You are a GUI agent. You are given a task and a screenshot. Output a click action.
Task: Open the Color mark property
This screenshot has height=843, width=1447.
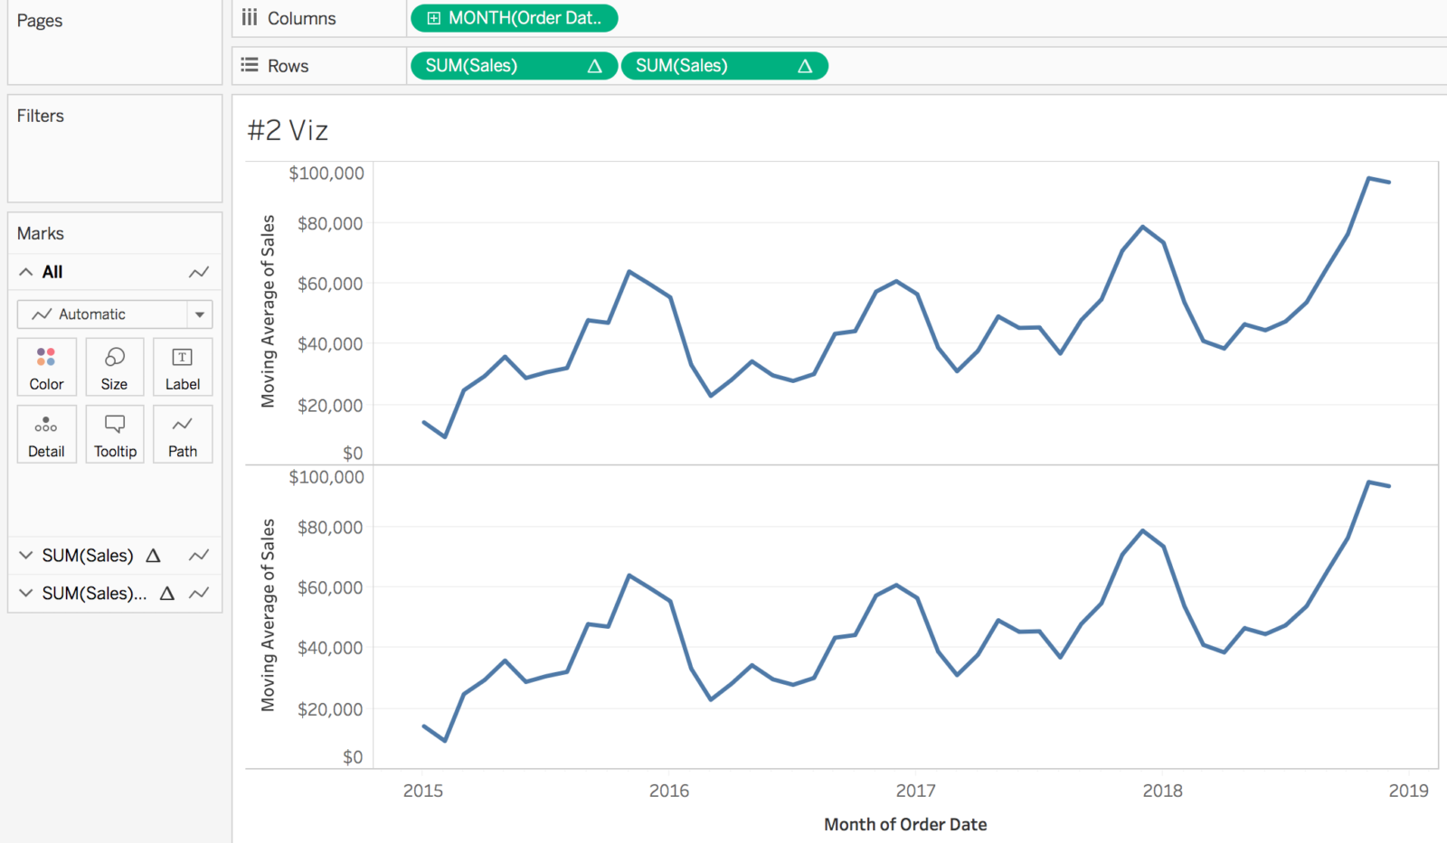click(x=46, y=367)
